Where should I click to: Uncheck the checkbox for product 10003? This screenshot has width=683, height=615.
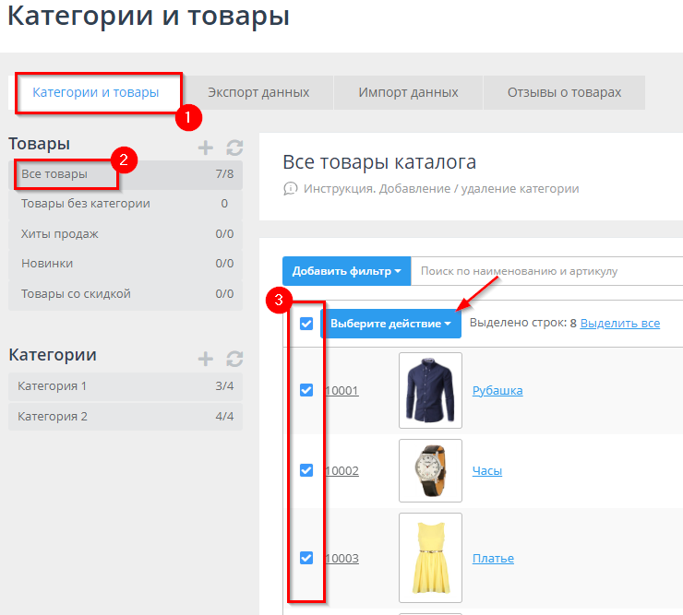(x=306, y=558)
